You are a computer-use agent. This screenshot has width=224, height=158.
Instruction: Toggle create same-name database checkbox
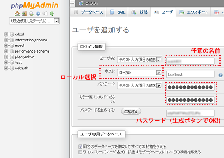point(80,147)
